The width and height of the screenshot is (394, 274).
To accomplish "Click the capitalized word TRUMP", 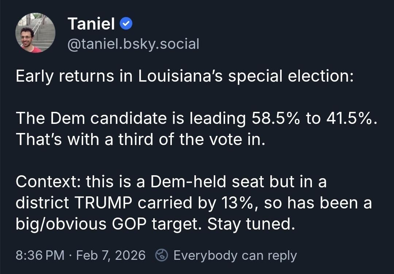I will pos(104,203).
